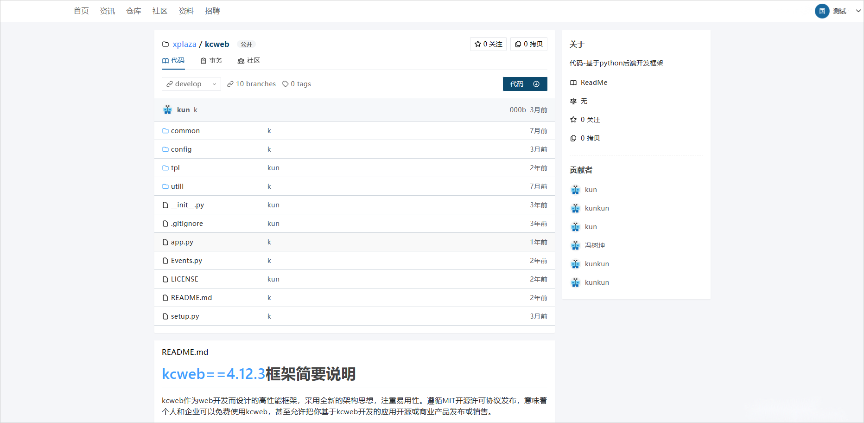Switch to the 事务 tab
This screenshot has width=864, height=423.
tap(211, 61)
